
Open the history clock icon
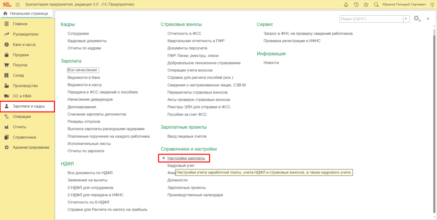[356, 5]
